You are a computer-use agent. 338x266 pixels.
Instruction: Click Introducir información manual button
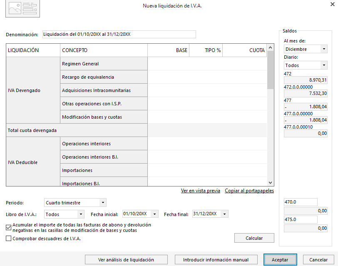[x=216, y=259]
